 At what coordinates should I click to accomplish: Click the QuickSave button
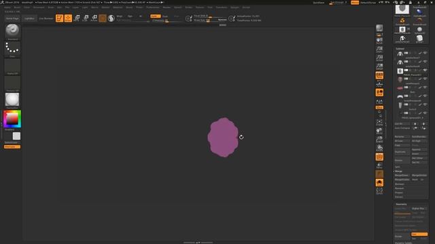coord(319,3)
